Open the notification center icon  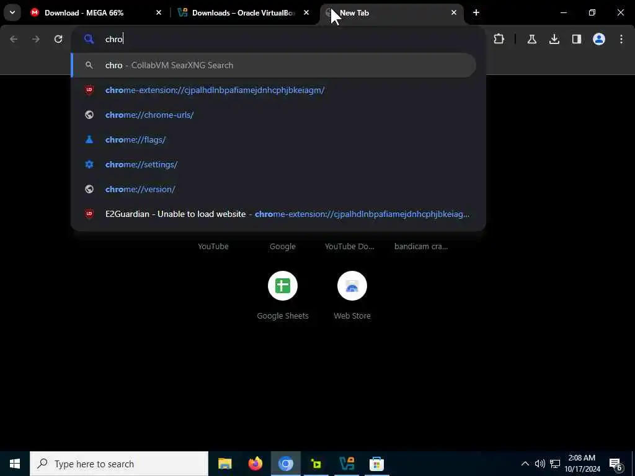pyautogui.click(x=616, y=464)
